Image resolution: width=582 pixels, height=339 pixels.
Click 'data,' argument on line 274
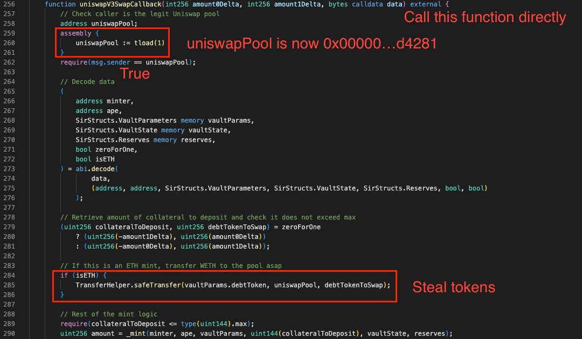tap(101, 179)
